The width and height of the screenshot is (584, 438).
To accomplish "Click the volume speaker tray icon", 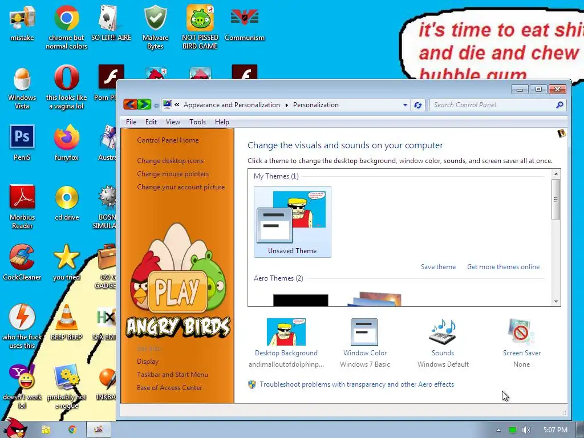I will 526,430.
